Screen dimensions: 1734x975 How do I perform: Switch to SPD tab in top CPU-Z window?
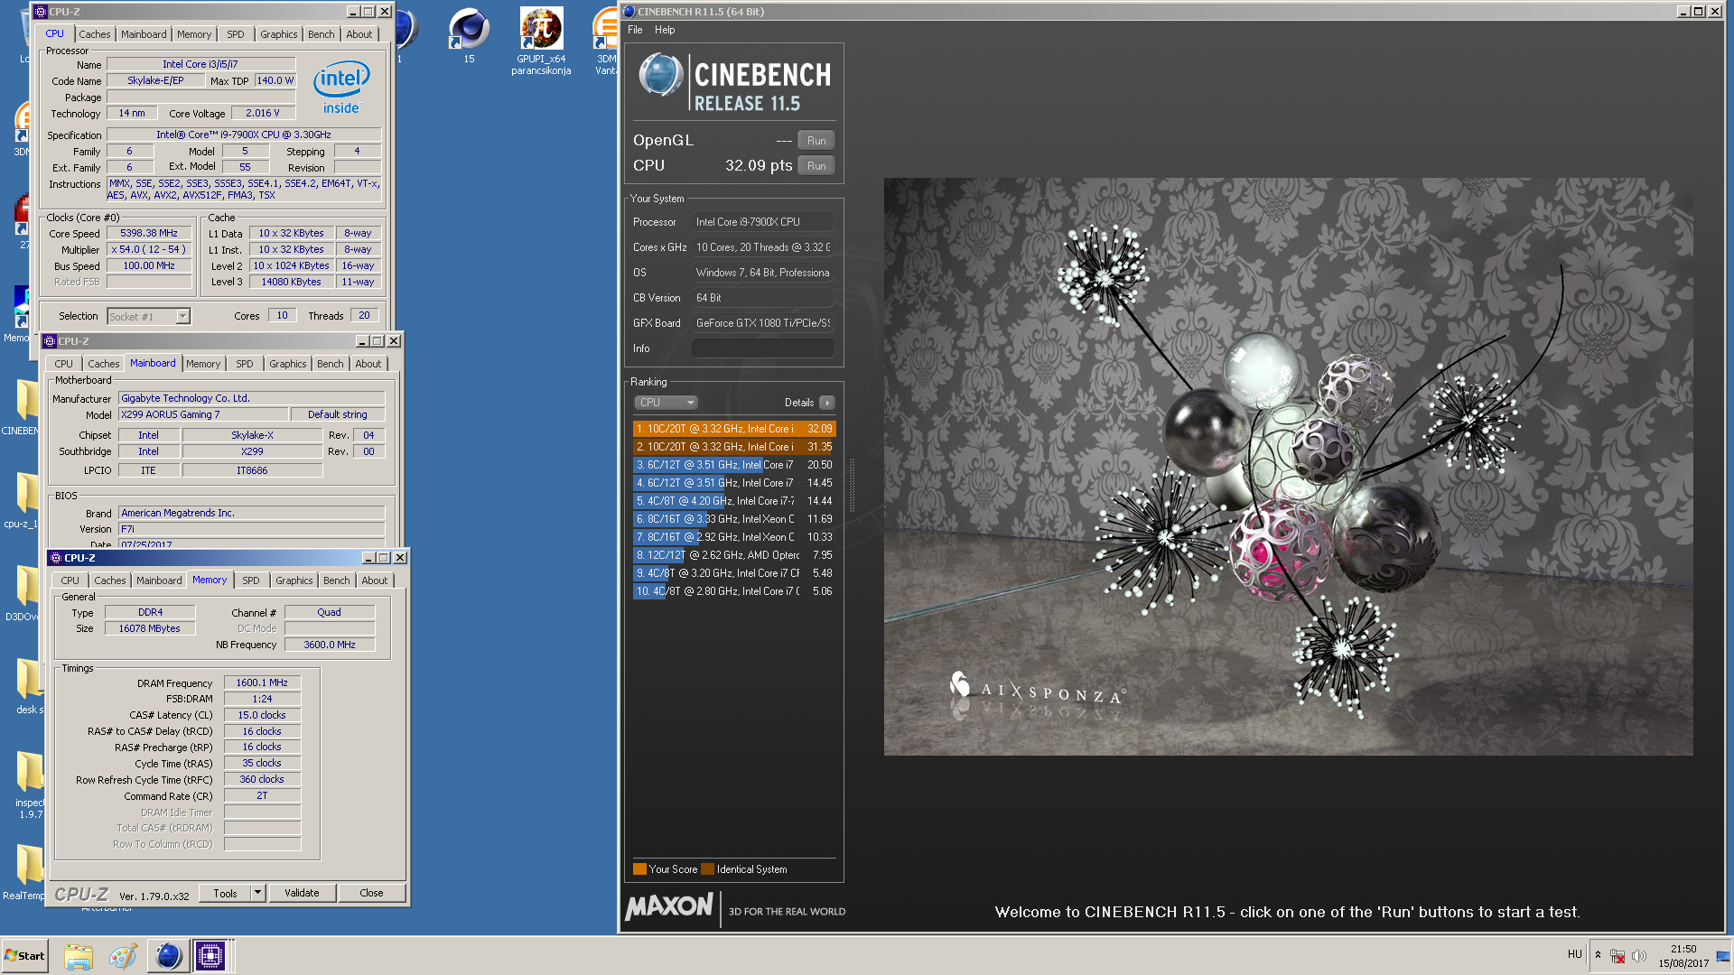coord(236,34)
